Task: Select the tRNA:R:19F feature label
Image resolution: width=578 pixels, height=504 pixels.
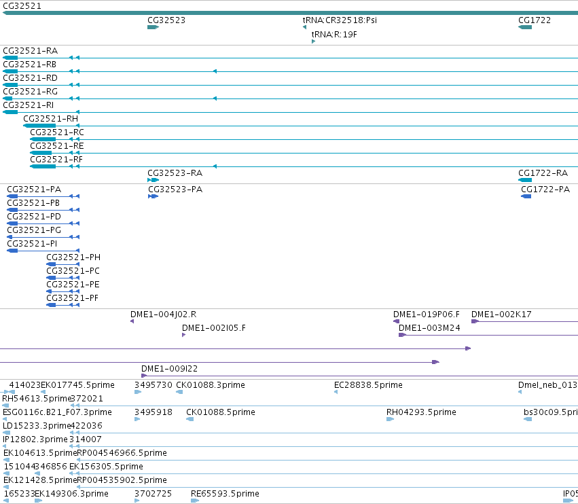Action: pyautogui.click(x=334, y=34)
